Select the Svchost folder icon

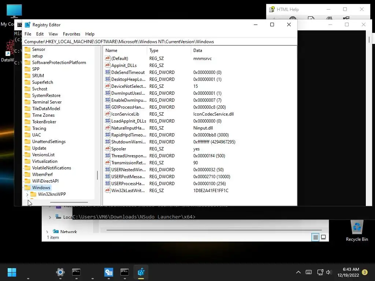pos(28,89)
